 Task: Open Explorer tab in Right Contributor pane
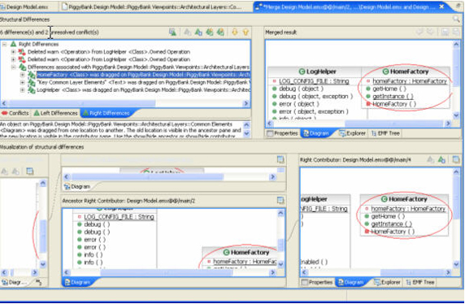[x=387, y=282]
